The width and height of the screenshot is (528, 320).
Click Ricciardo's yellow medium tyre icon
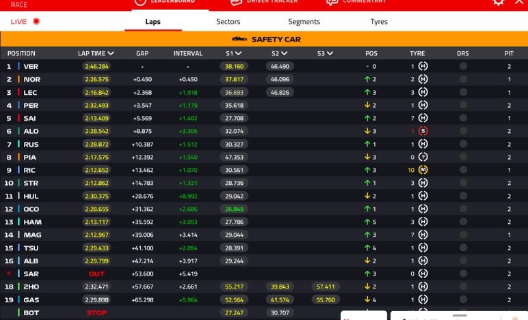coord(423,170)
